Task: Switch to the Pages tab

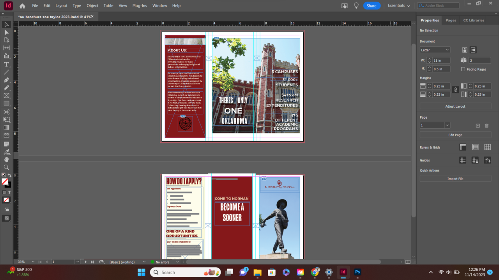Action: click(451, 20)
